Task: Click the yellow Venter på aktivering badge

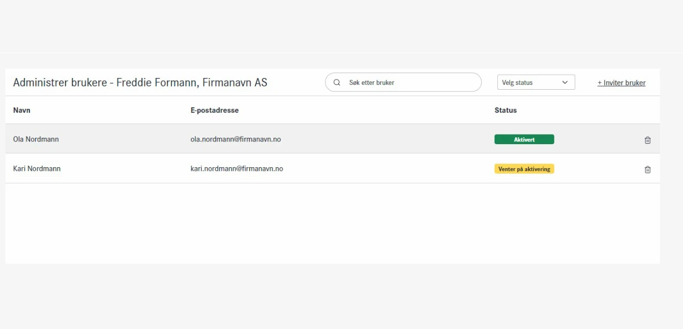Action: (524, 169)
